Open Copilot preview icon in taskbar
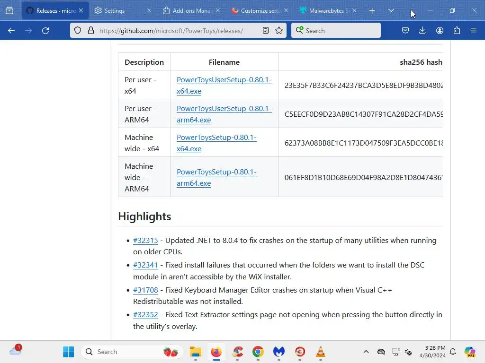This screenshot has height=363, width=485. click(x=470, y=352)
